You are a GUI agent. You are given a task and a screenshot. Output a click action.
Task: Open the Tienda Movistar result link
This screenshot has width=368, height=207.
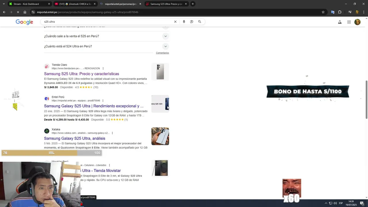coord(101,171)
